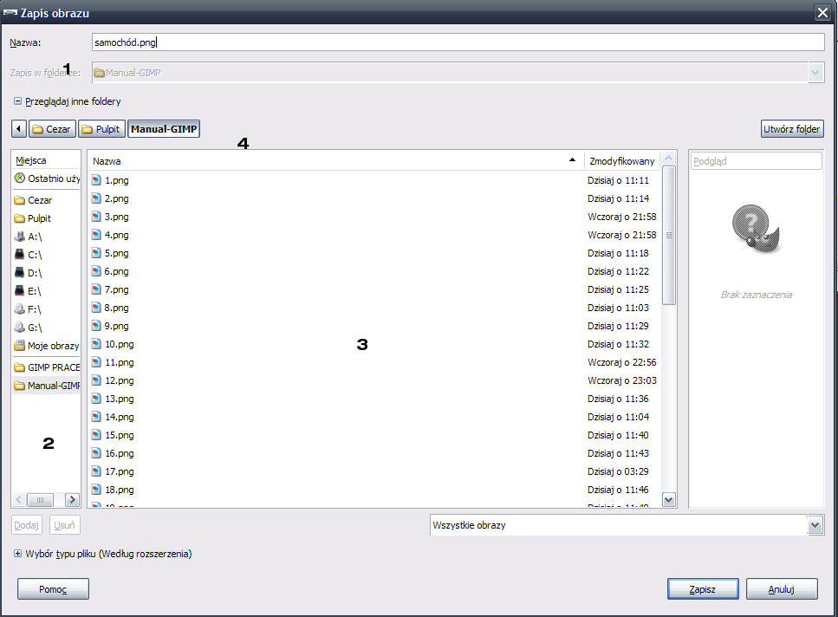Open the GIMP PRACE bookmark folder
The width and height of the screenshot is (838, 617).
(47, 367)
